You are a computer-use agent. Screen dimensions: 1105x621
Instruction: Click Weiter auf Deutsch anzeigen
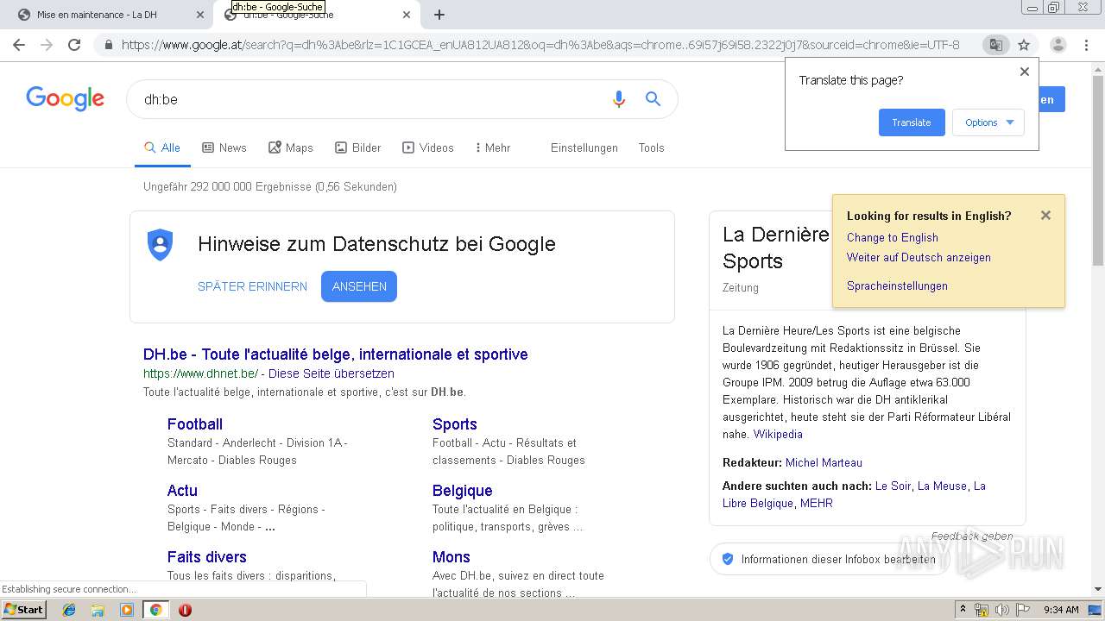click(x=919, y=257)
